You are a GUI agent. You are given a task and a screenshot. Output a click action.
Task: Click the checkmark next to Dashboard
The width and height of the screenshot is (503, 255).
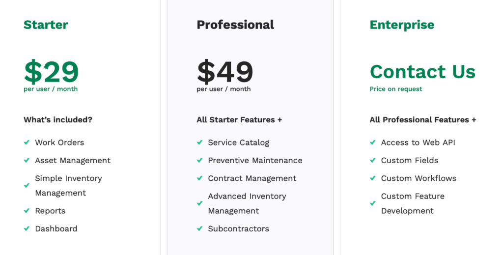[x=27, y=228]
